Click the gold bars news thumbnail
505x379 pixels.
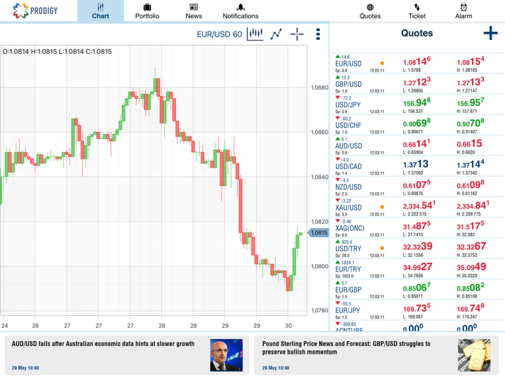474,355
